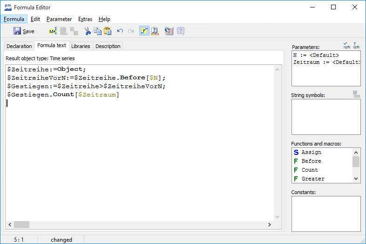Image resolution: width=366 pixels, height=244 pixels.
Task: Click the Paste clipboard icon
Action: tap(108, 31)
